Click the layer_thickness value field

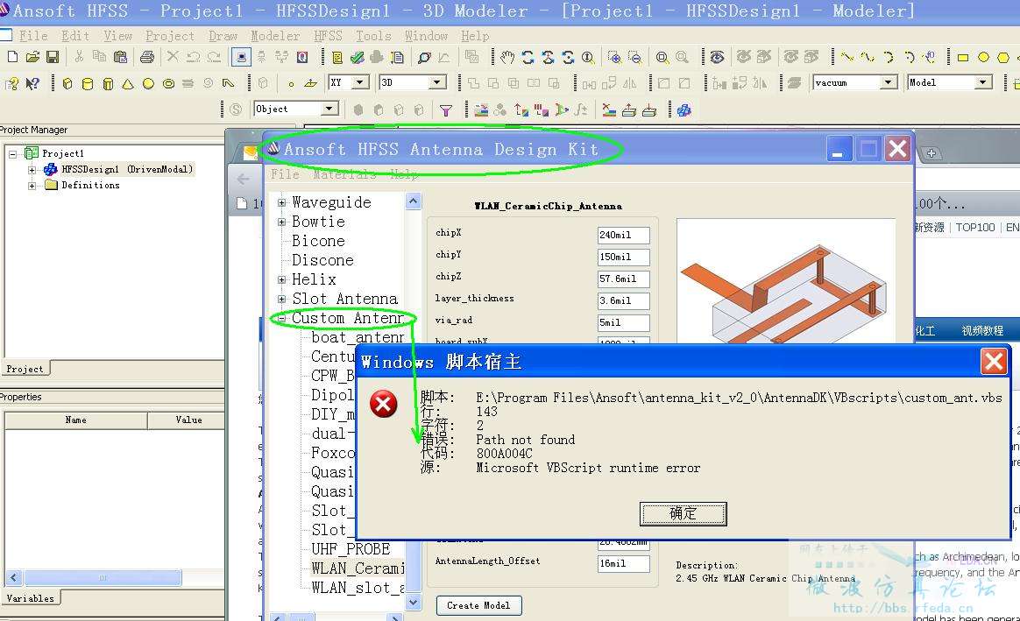pos(623,300)
